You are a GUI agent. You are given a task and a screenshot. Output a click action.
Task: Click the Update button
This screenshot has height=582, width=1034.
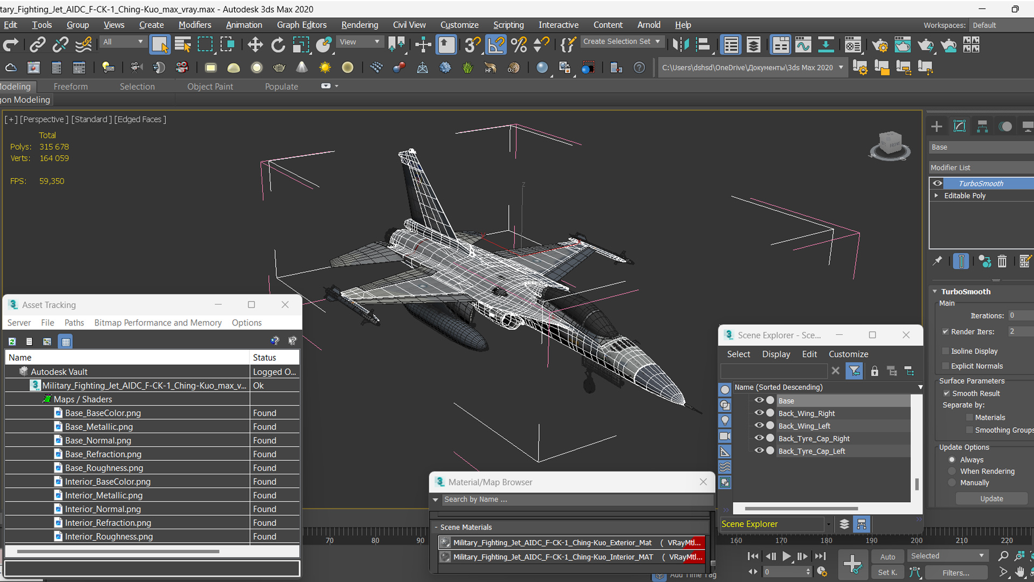point(991,498)
